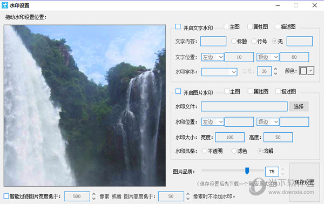
Task: Decrease 字号 with the down arrow
Action: pos(275,73)
